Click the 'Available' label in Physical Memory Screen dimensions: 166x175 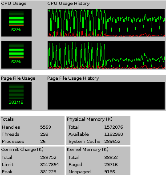pyautogui.click(x=79, y=134)
